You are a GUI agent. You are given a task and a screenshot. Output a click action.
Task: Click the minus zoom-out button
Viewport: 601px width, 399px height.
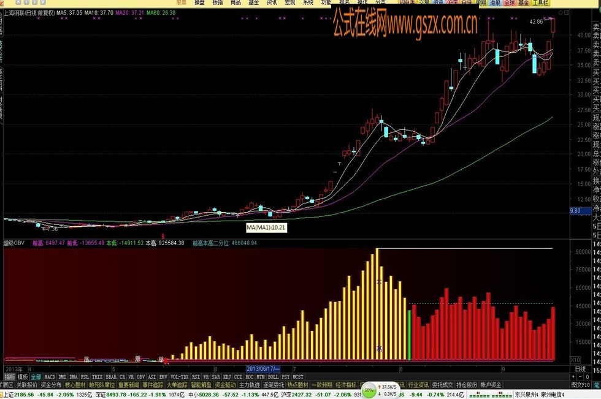(x=580, y=377)
